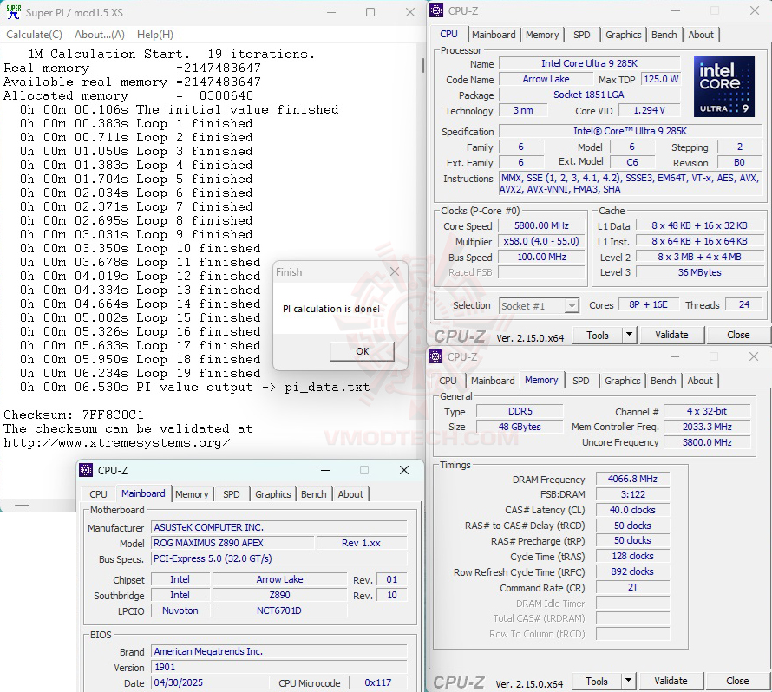This screenshot has width=772, height=692.
Task: Switch to the Graphics tab
Action: coord(623,34)
